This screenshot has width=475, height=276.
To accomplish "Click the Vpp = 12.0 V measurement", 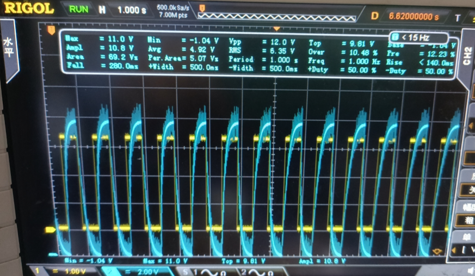I will pyautogui.click(x=262, y=42).
